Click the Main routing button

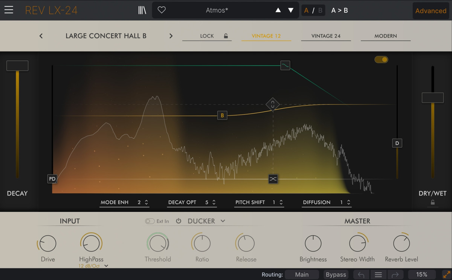click(x=302, y=275)
